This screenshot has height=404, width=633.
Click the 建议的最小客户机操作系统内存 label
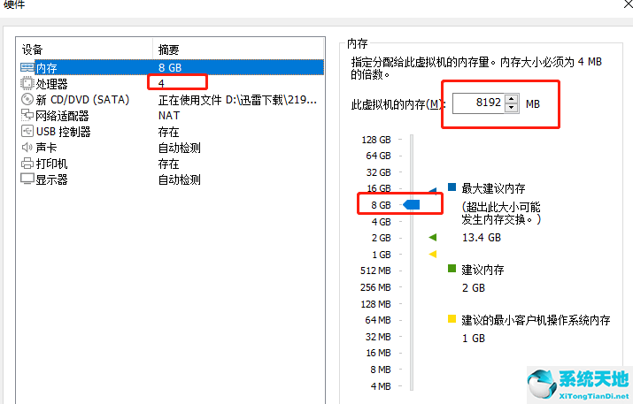(x=536, y=320)
